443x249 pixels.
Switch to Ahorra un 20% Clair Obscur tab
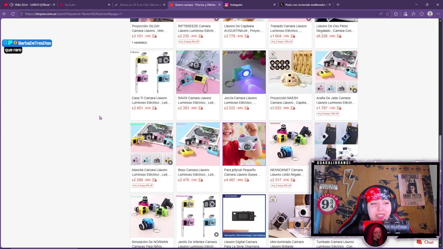139,5
